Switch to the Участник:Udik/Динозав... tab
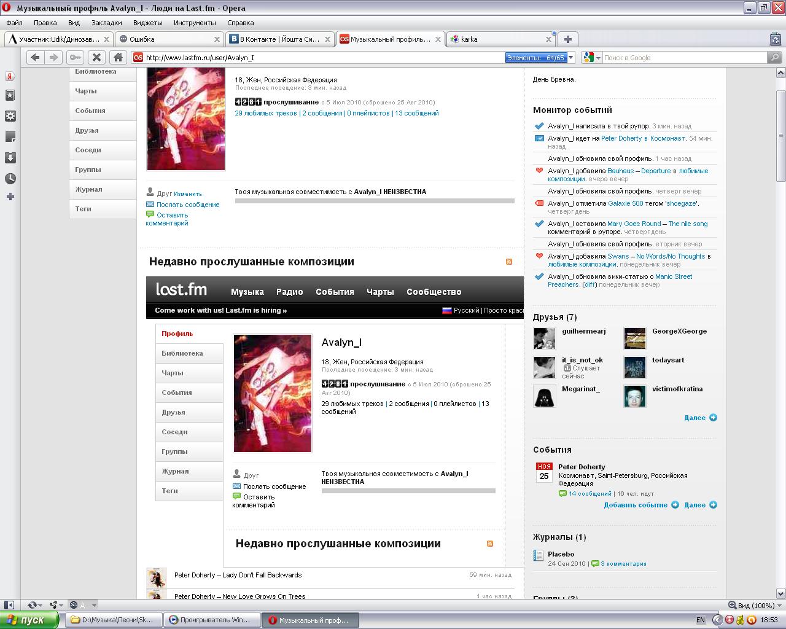The height and width of the screenshot is (629, 786). tap(59, 39)
